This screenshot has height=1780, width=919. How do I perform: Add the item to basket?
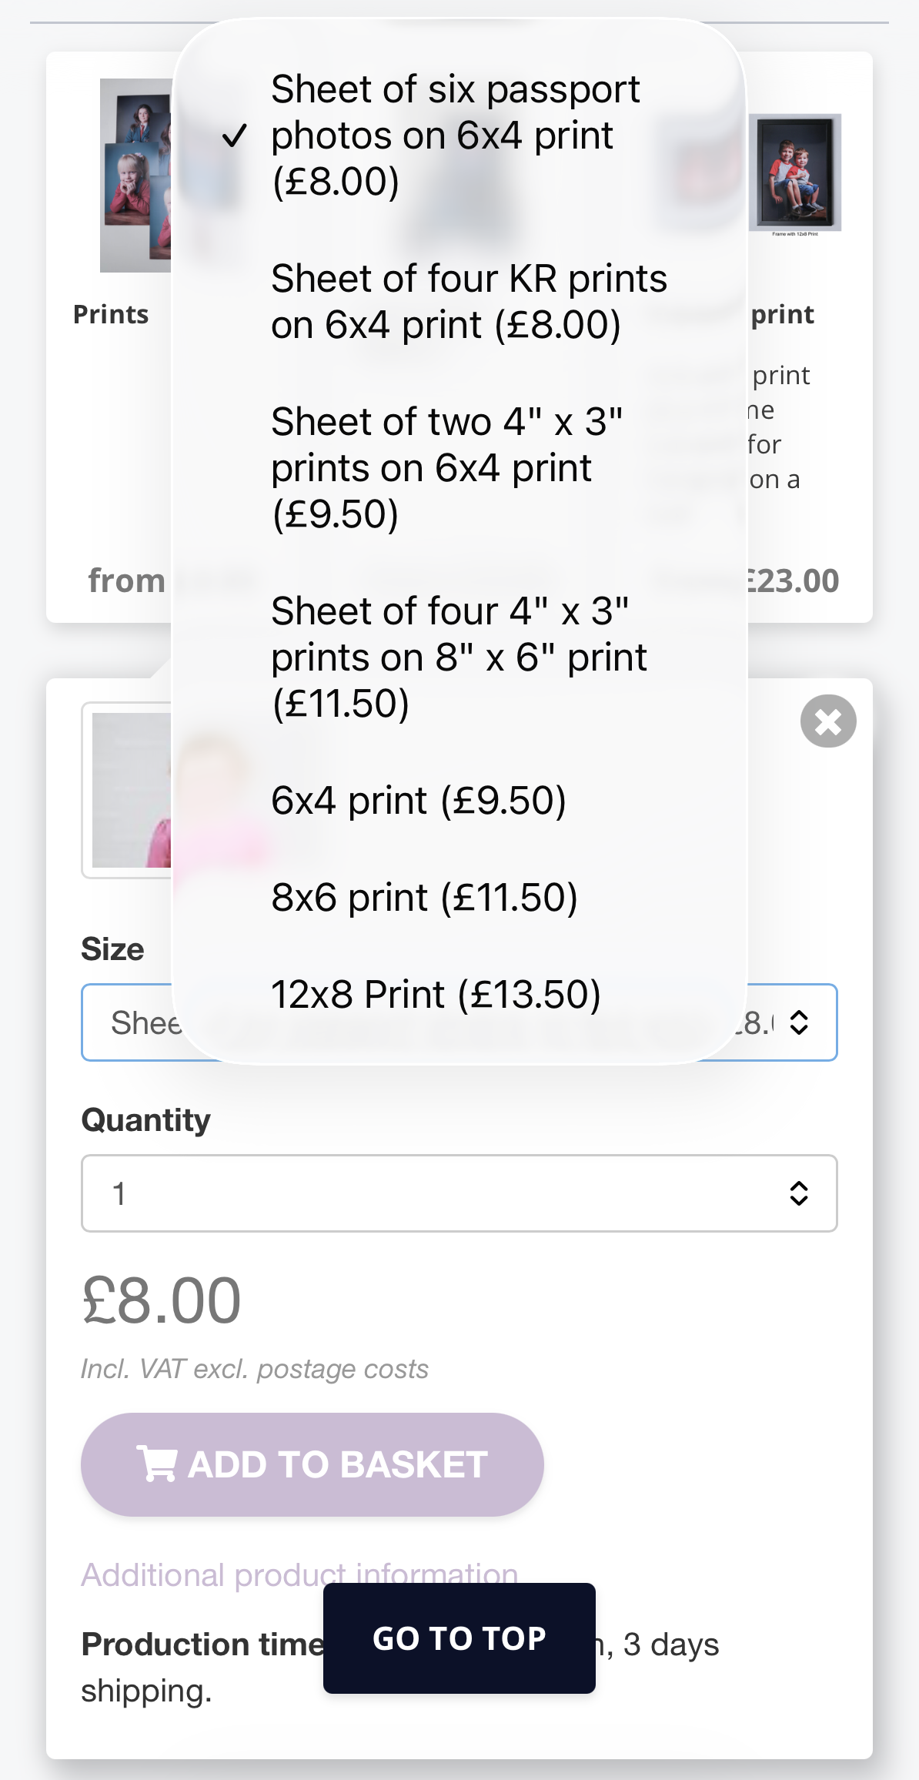pyautogui.click(x=312, y=1464)
